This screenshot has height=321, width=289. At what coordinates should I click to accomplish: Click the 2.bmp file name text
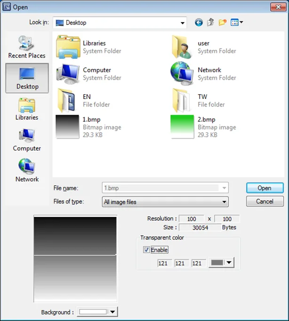coord(206,119)
